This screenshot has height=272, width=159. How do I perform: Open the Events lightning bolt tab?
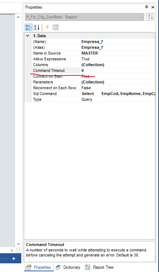[47, 27]
